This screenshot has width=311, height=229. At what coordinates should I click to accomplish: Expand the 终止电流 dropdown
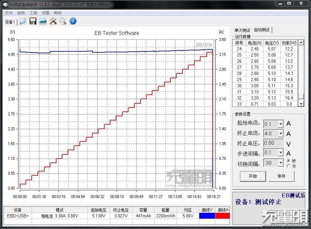[x=280, y=133]
